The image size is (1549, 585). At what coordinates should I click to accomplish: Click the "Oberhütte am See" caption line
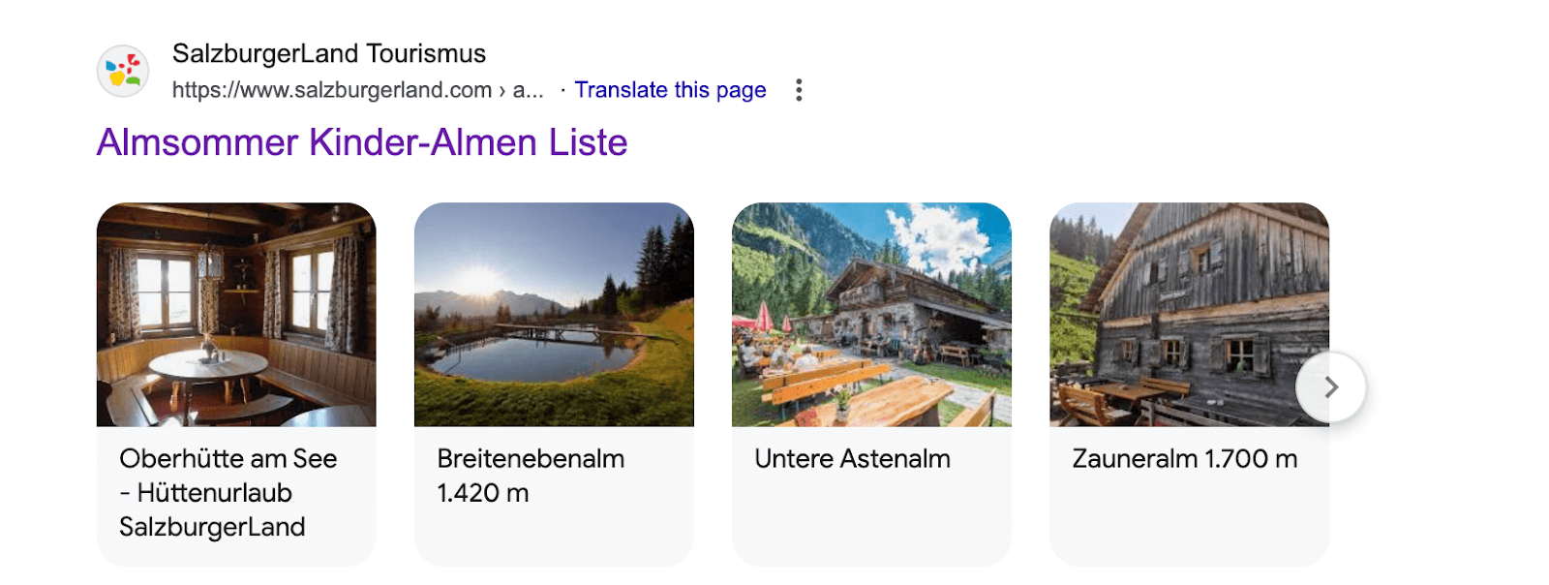228,458
